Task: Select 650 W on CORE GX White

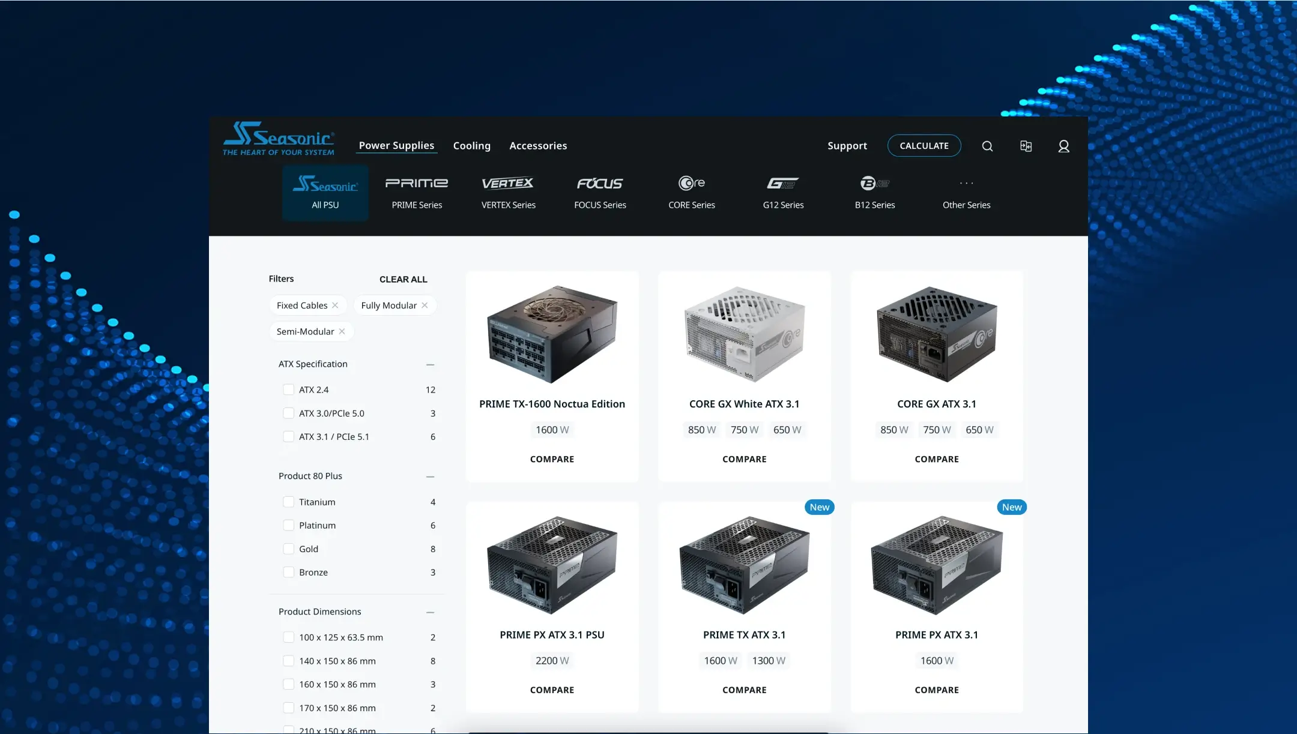Action: click(787, 430)
